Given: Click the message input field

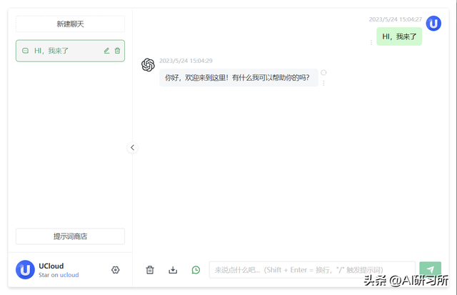Looking at the screenshot, I should click(x=312, y=270).
